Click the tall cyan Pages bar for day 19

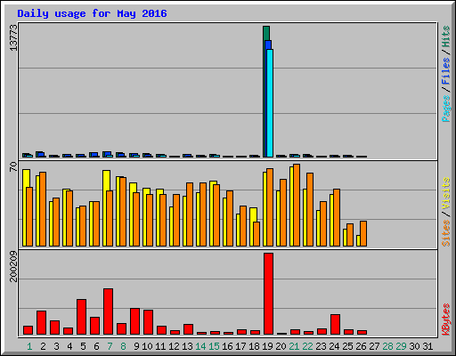pyautogui.click(x=270, y=103)
